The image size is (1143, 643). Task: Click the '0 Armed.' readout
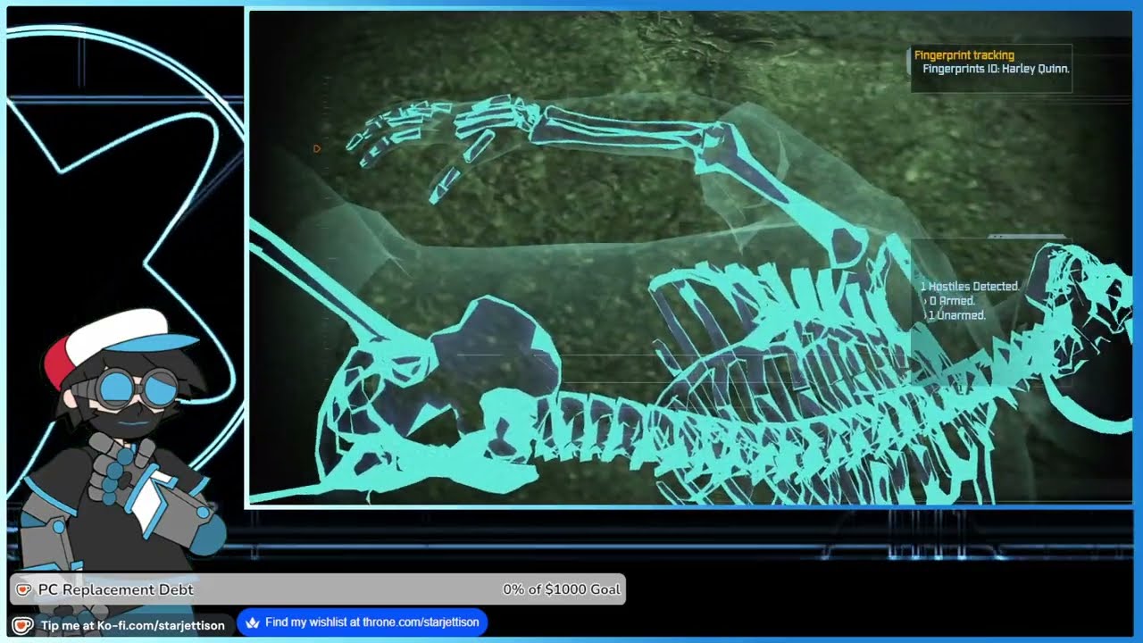[952, 301]
